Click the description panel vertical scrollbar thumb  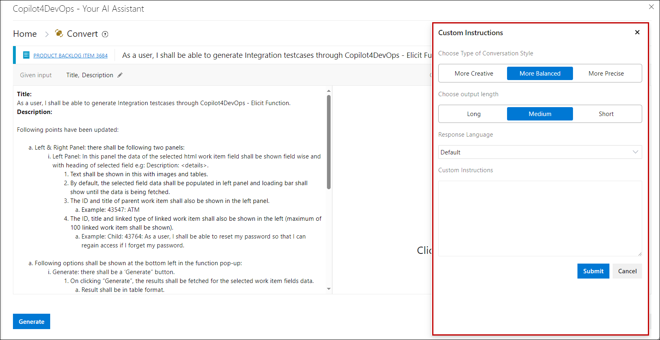pyautogui.click(x=329, y=142)
